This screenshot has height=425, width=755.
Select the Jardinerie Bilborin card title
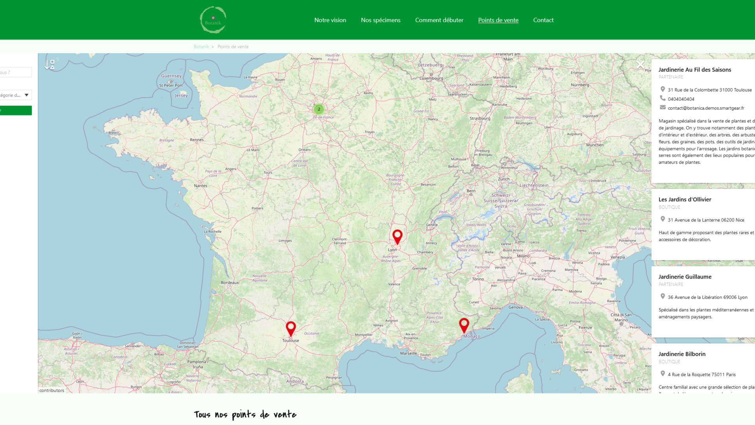pyautogui.click(x=682, y=354)
